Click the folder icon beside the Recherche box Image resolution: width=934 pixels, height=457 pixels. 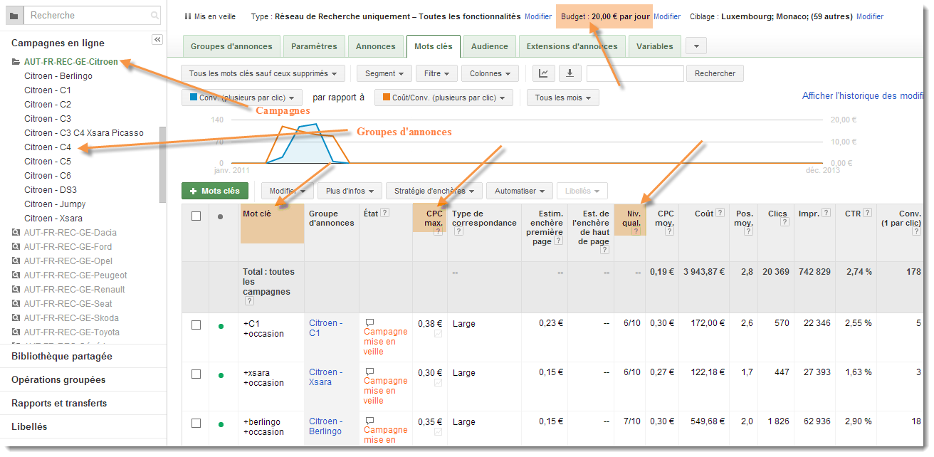14,15
